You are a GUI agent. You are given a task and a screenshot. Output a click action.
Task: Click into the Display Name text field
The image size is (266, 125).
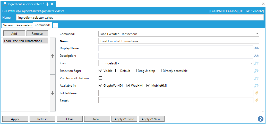(x=176, y=48)
